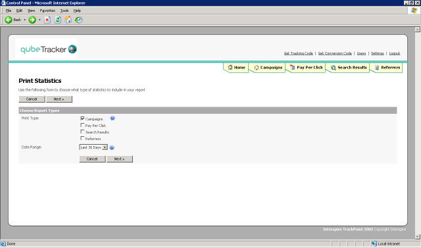
Task: Open the Edit menu
Action: 19,11
